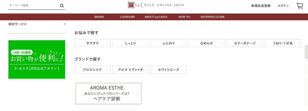Go to ABOUT La CASTA
Screen dimensions: 308x111
click(156, 17)
